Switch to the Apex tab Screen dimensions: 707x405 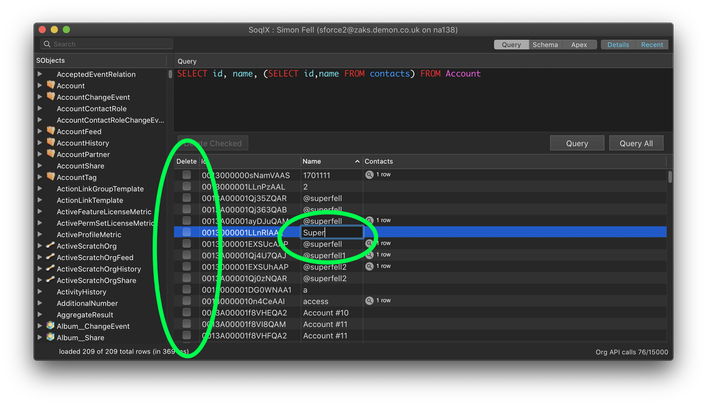click(579, 45)
